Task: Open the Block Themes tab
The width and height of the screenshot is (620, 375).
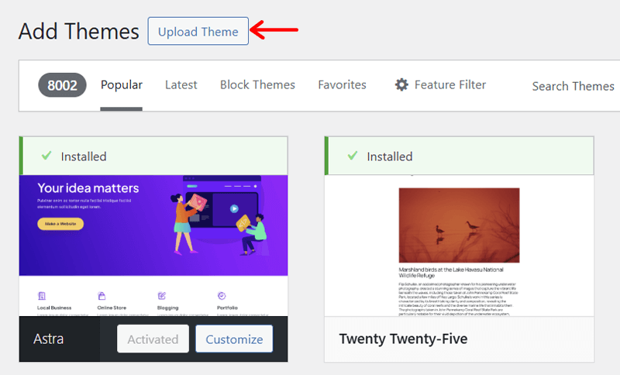Action: coord(257,85)
